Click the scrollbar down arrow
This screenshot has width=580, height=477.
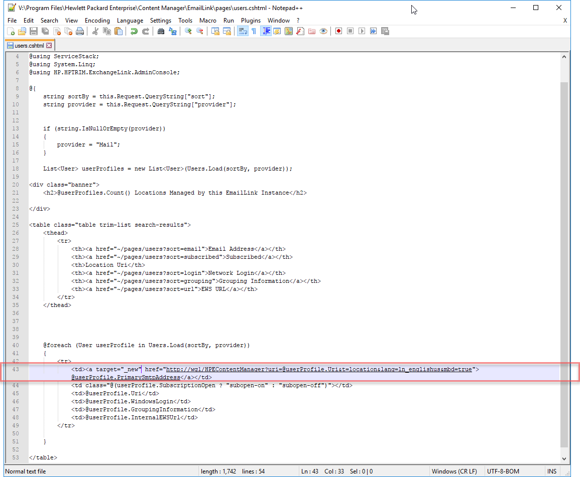point(564,458)
